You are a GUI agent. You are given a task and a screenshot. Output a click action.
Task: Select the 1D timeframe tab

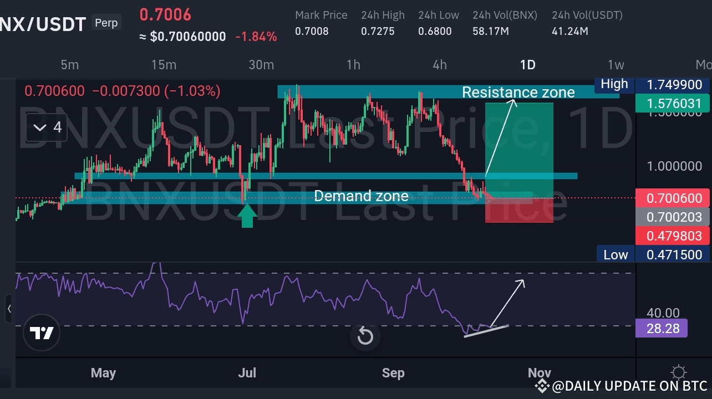527,65
